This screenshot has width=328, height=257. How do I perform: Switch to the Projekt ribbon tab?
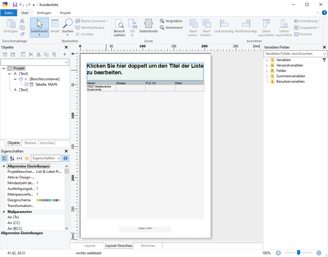[x=65, y=13]
